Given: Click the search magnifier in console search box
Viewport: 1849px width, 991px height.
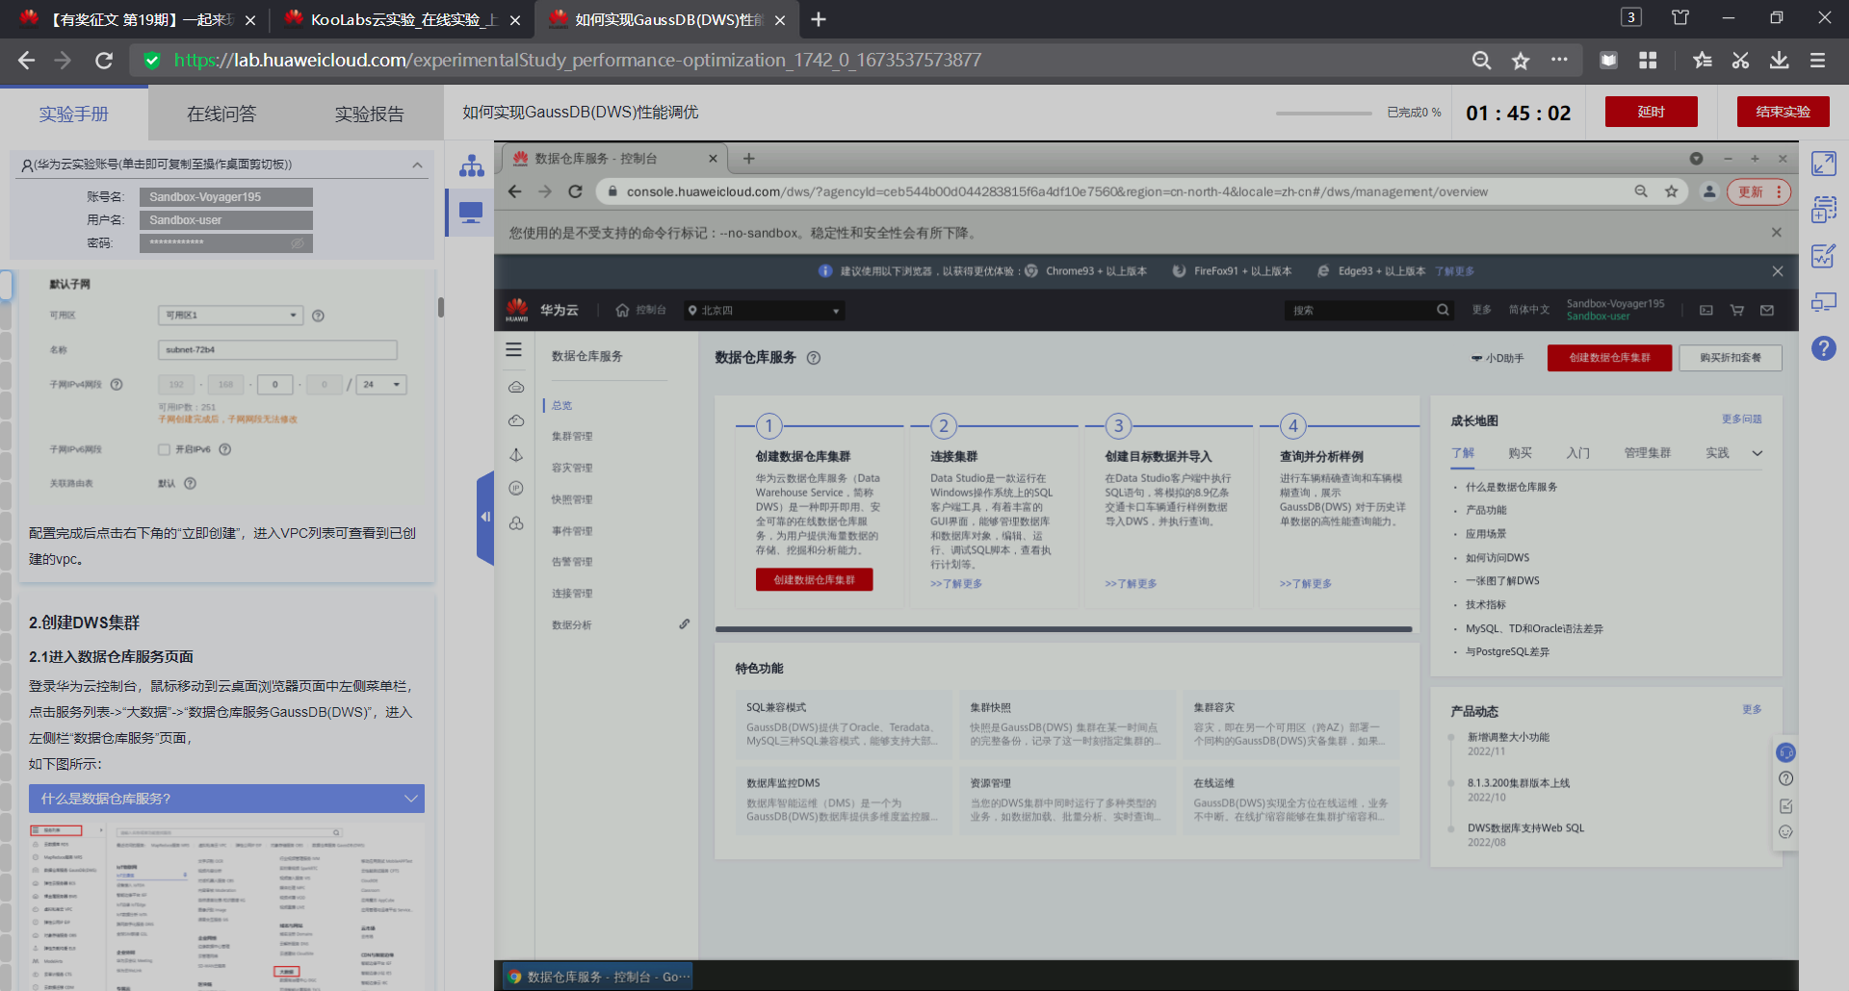Looking at the screenshot, I should 1443,310.
